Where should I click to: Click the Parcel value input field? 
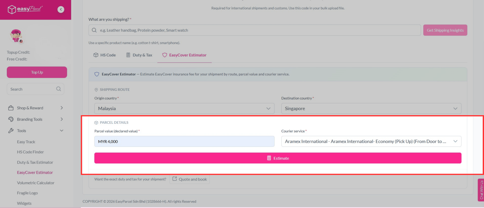184,142
